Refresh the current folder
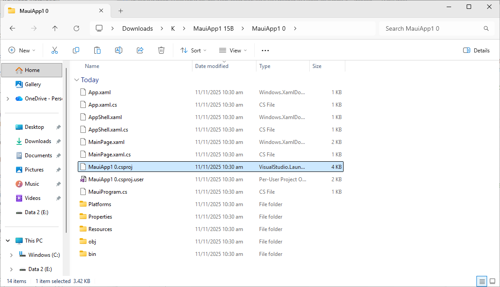The height and width of the screenshot is (287, 500). 76,28
